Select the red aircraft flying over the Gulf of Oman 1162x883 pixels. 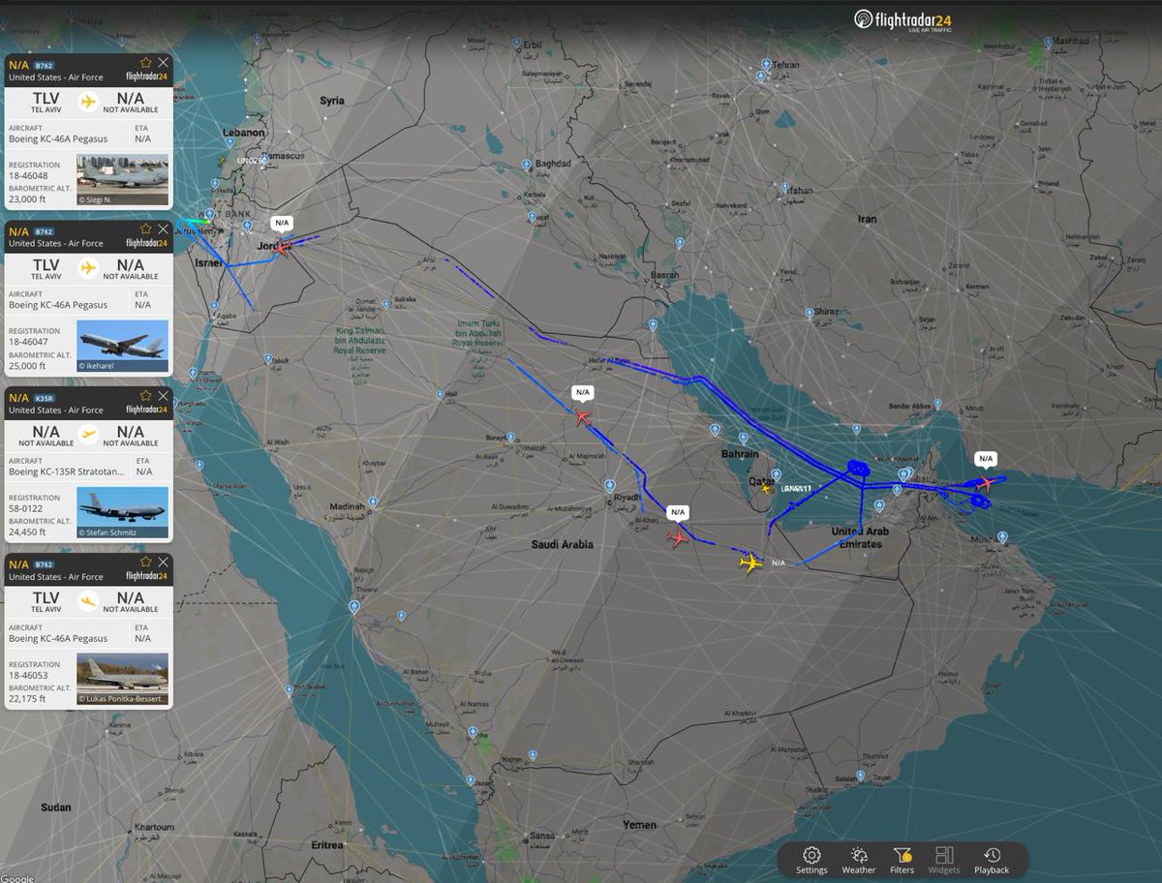click(x=986, y=482)
